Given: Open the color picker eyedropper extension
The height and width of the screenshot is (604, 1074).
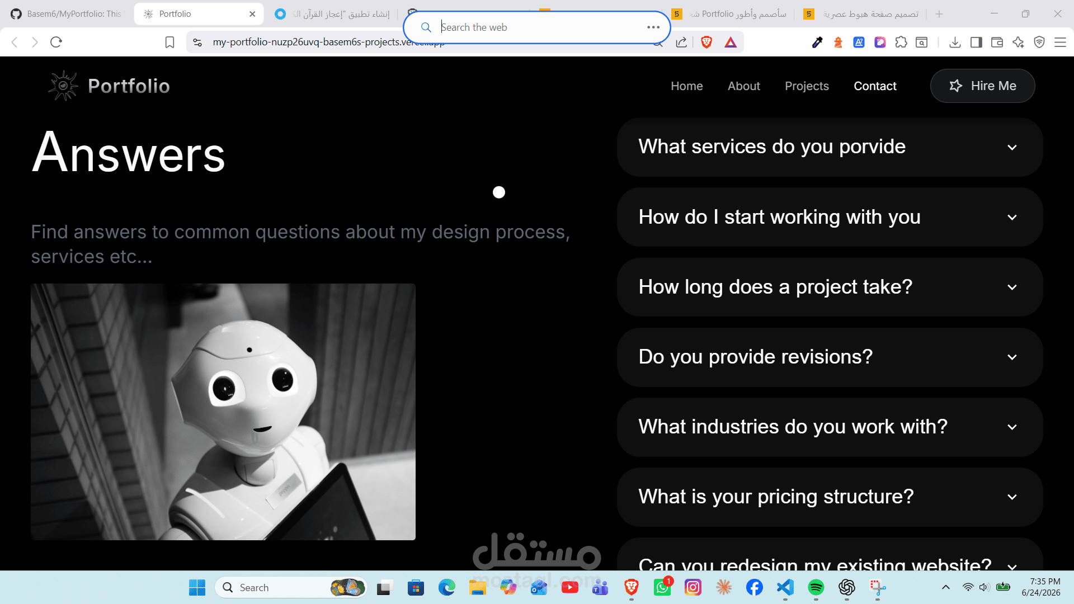Looking at the screenshot, I should [x=817, y=42].
